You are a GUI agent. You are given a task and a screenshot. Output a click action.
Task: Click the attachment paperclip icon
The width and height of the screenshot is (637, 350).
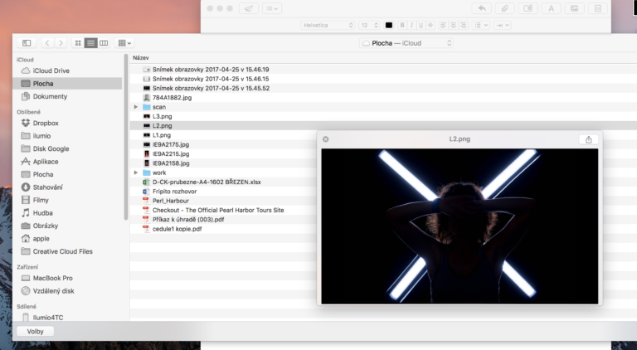pos(503,8)
